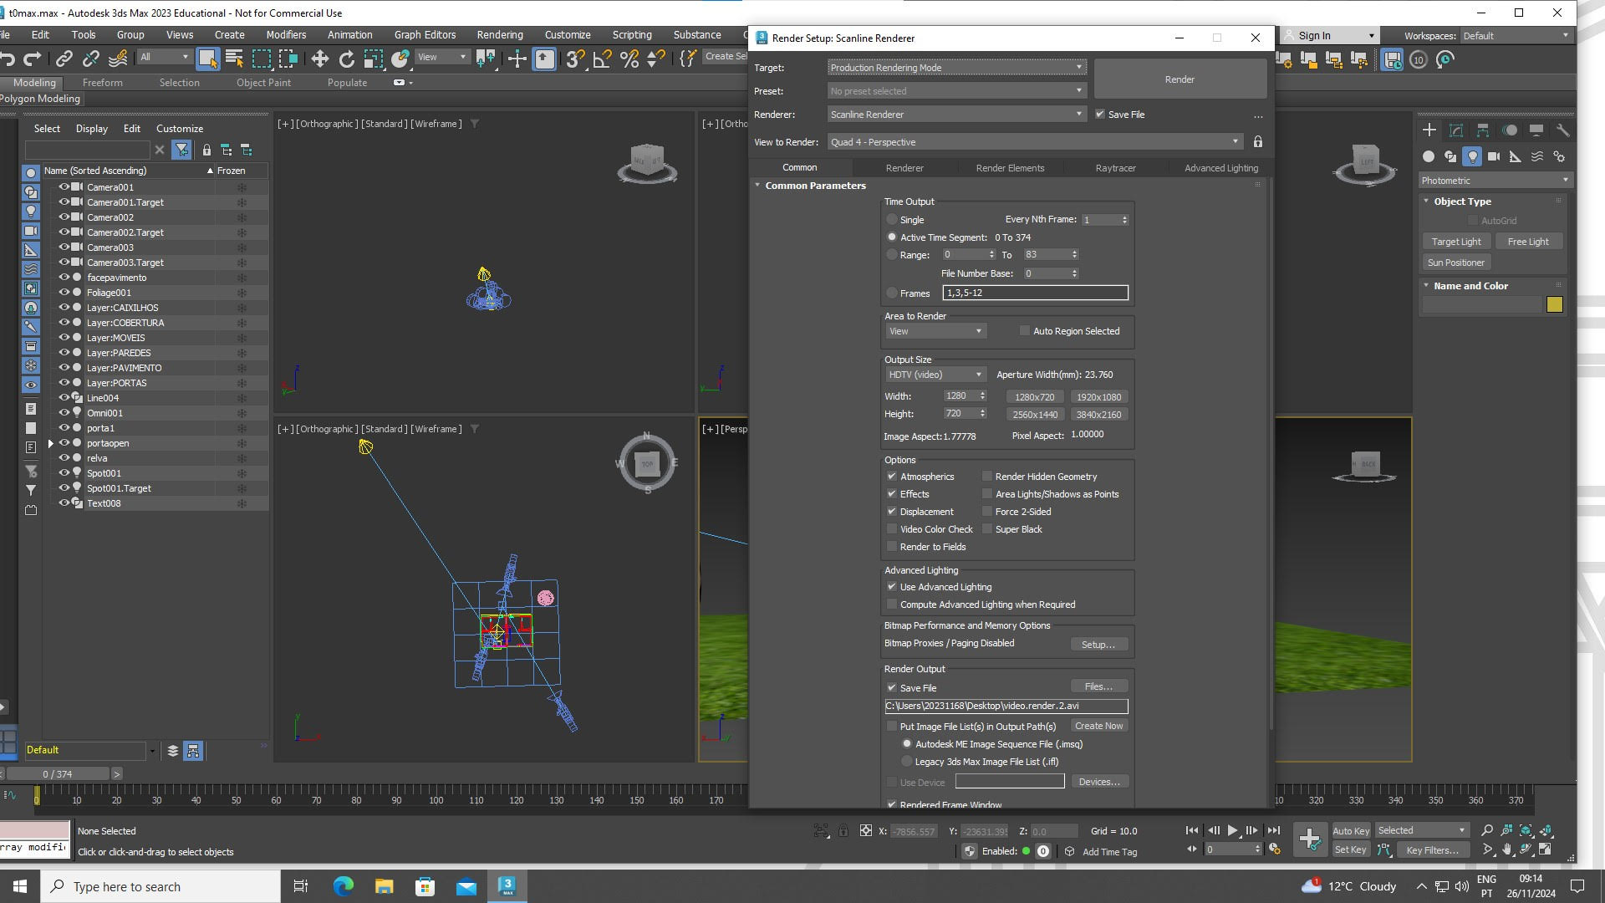The image size is (1605, 903).
Task: Click the Target Light button
Action: [1455, 242]
